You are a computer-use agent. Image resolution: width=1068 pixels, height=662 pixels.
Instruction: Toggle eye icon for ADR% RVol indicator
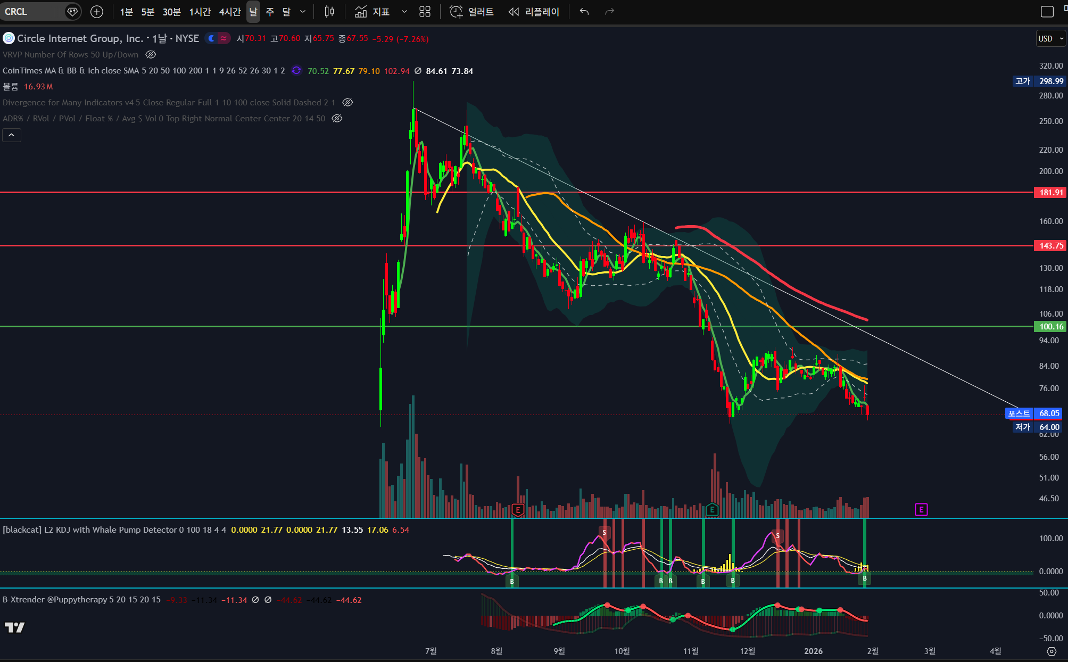(x=337, y=118)
